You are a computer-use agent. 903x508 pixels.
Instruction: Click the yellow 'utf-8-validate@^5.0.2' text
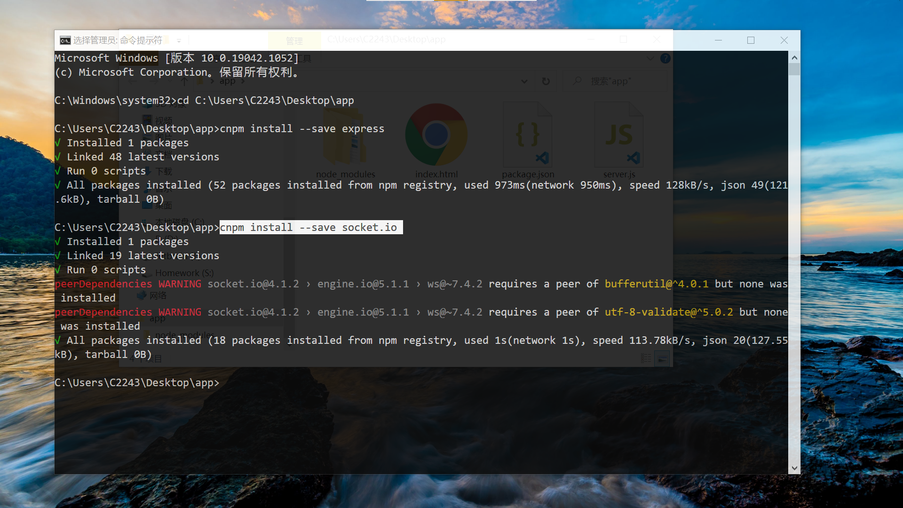point(669,312)
